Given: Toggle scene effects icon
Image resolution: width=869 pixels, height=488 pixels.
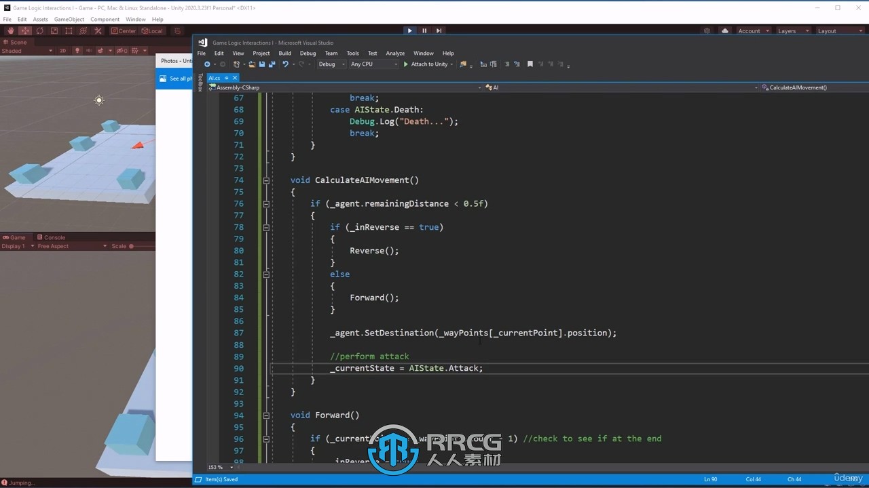Looking at the screenshot, I should tap(100, 51).
